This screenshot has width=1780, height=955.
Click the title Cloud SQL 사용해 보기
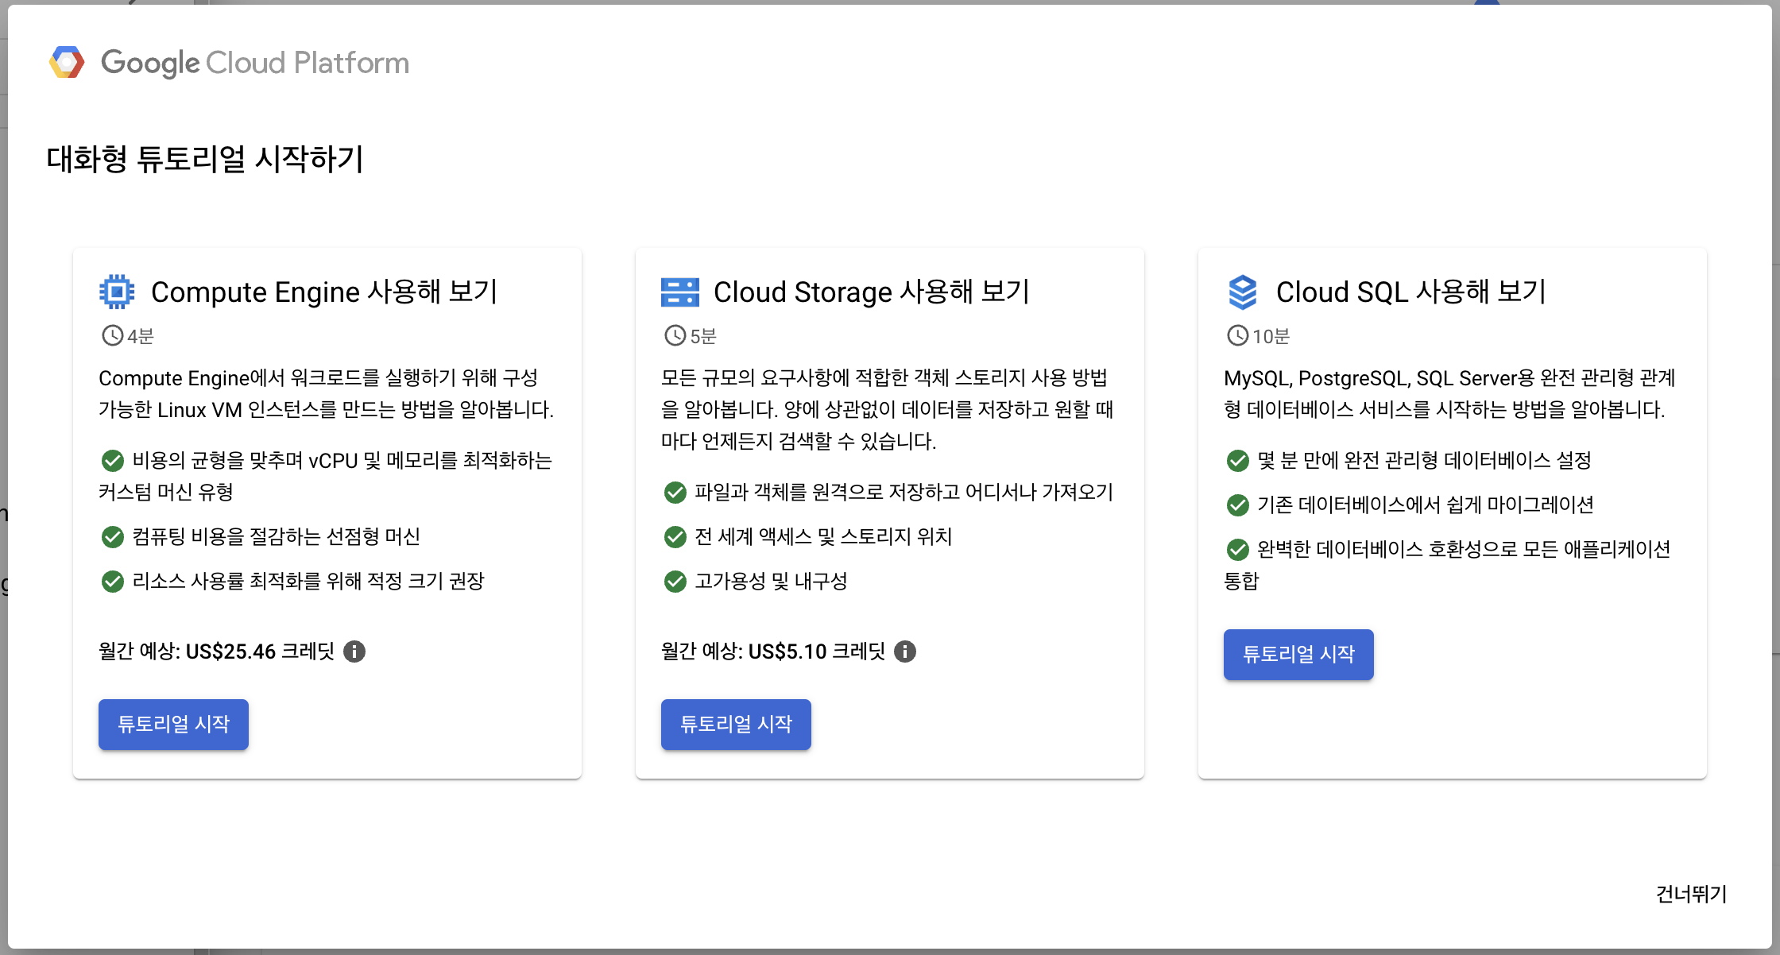(x=1411, y=292)
